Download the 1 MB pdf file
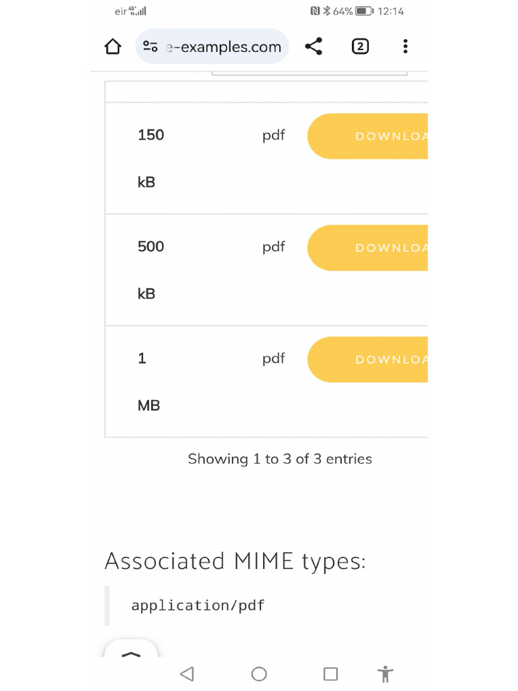 click(368, 360)
